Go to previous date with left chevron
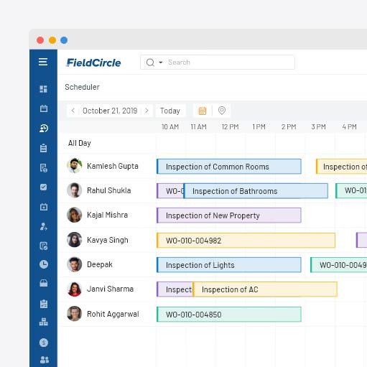The height and width of the screenshot is (367, 367). [x=73, y=111]
